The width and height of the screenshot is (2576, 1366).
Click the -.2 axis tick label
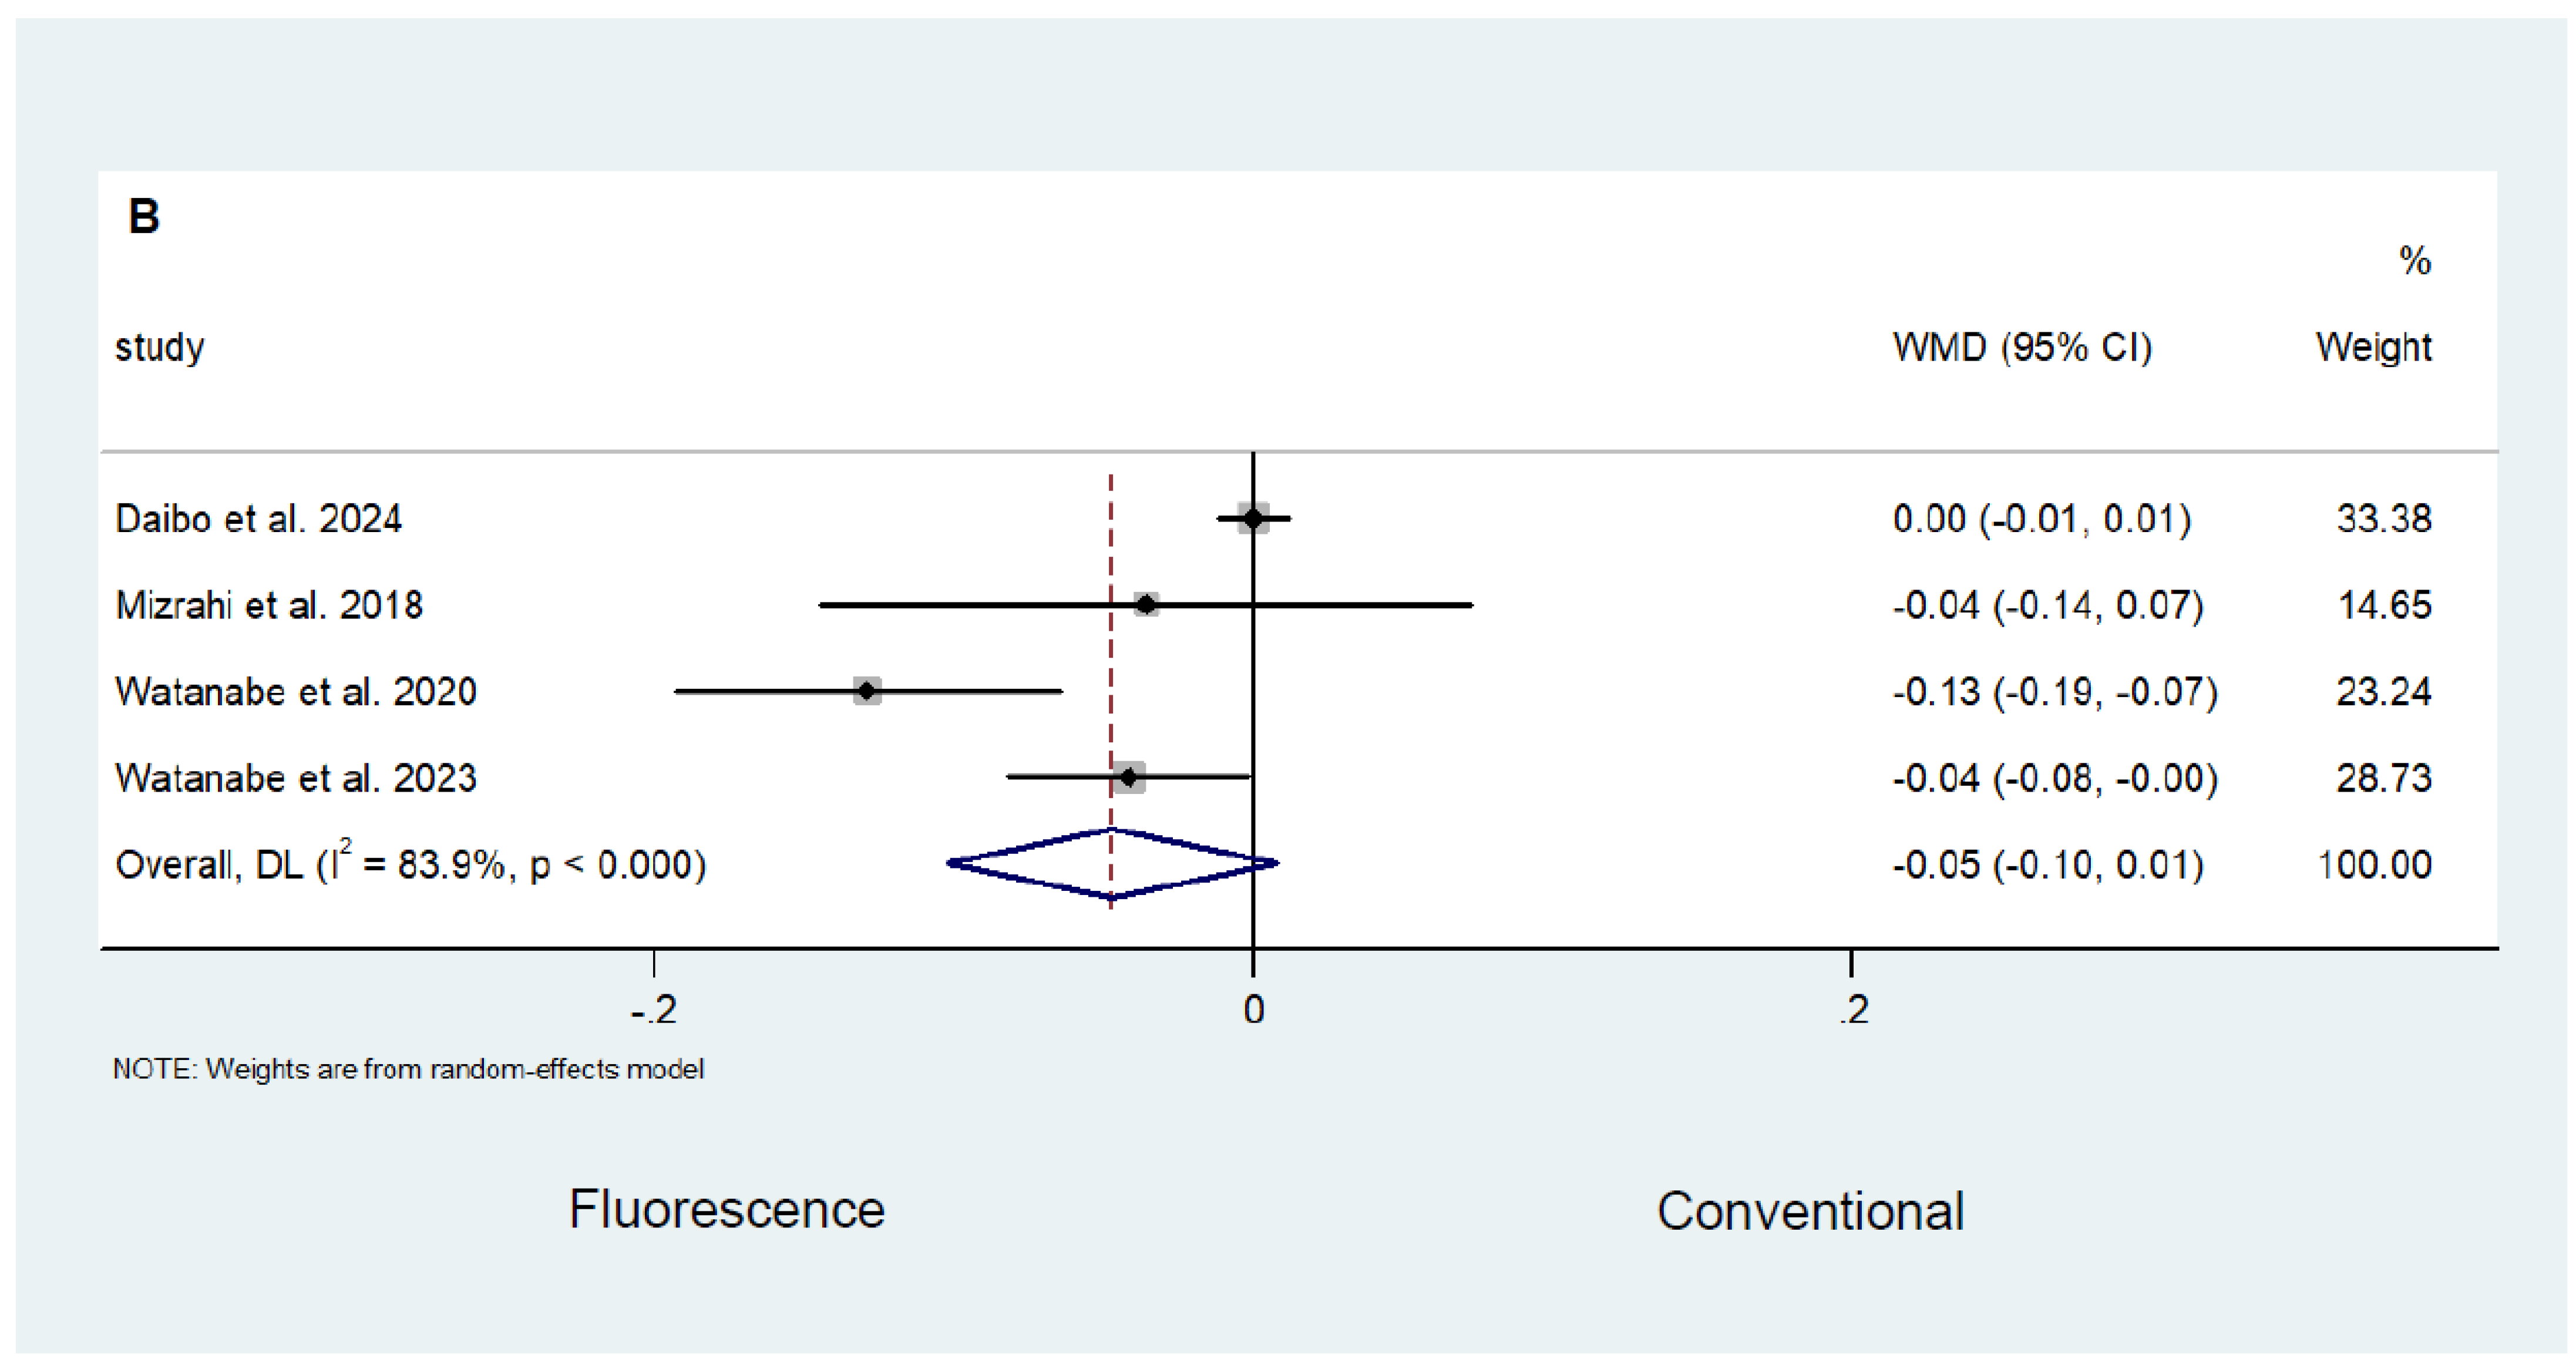(654, 1010)
